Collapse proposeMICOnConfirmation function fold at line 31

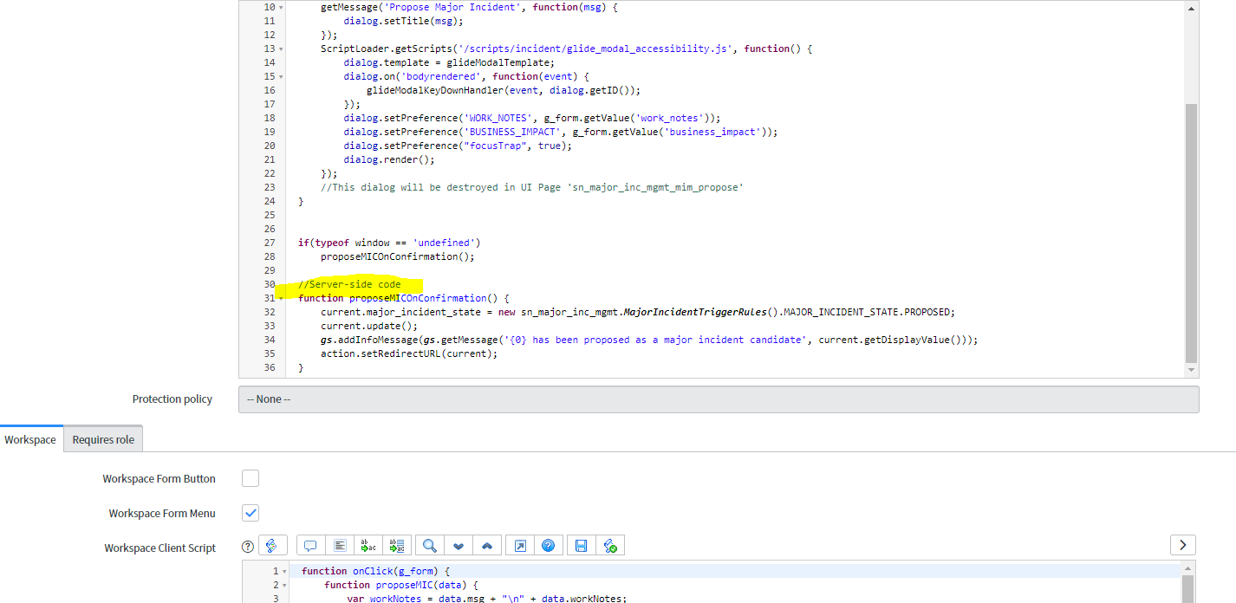pos(281,298)
